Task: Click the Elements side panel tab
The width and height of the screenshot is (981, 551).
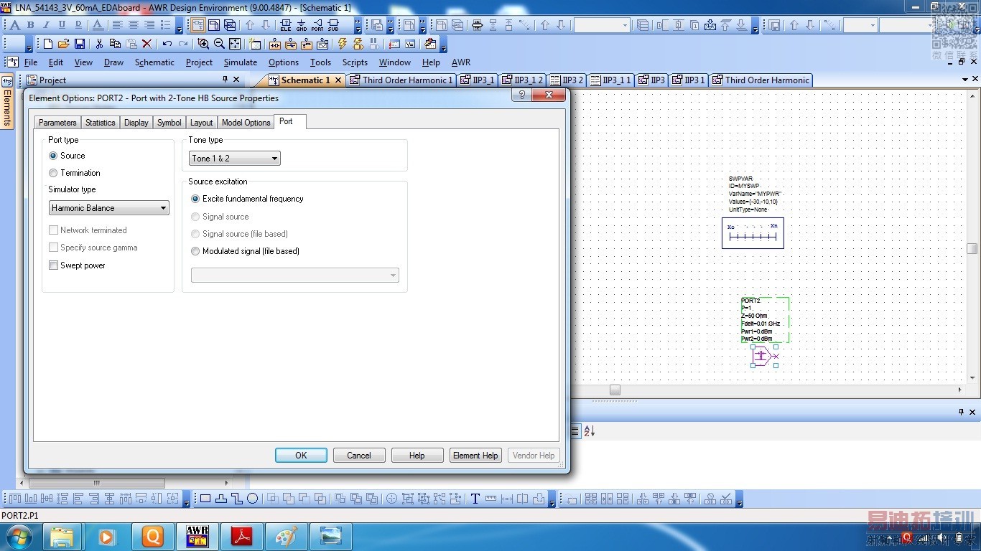Action: 8,102
